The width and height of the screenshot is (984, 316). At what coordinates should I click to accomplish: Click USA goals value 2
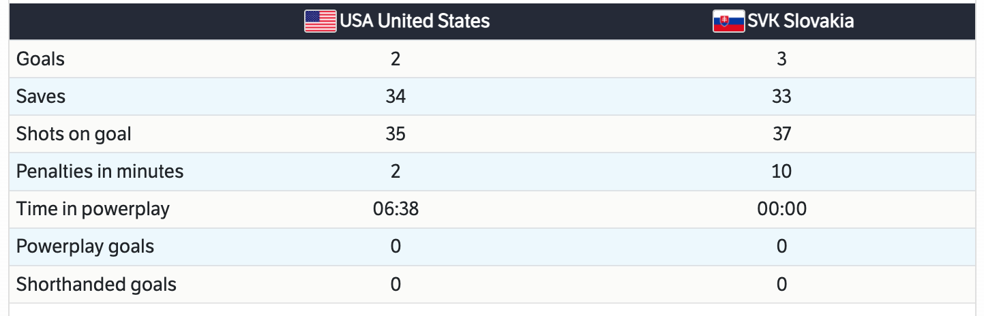pos(396,59)
